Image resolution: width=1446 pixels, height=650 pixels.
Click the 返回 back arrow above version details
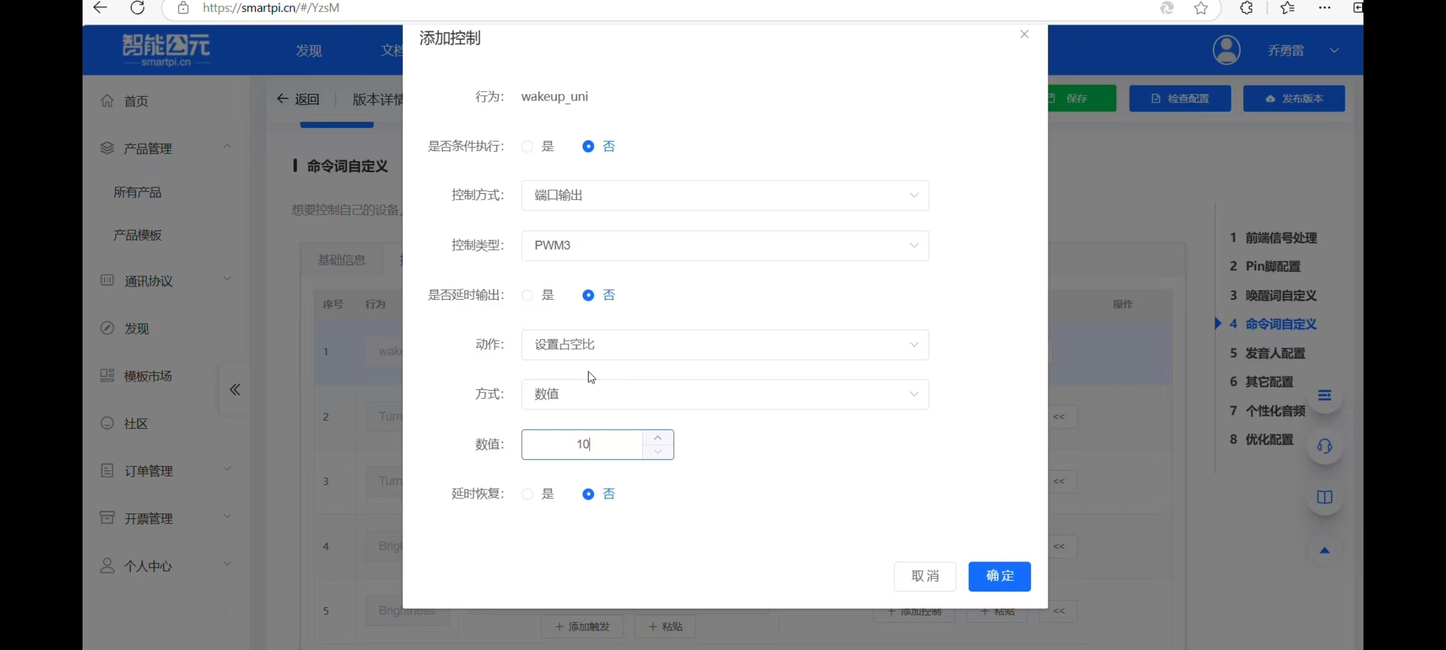tap(283, 99)
